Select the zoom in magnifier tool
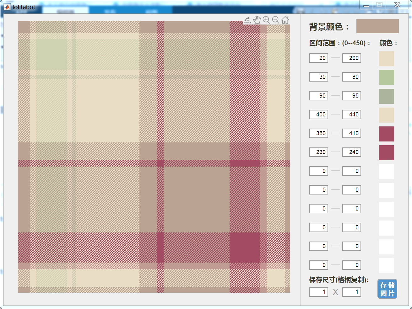The height and width of the screenshot is (309, 412). coord(266,20)
